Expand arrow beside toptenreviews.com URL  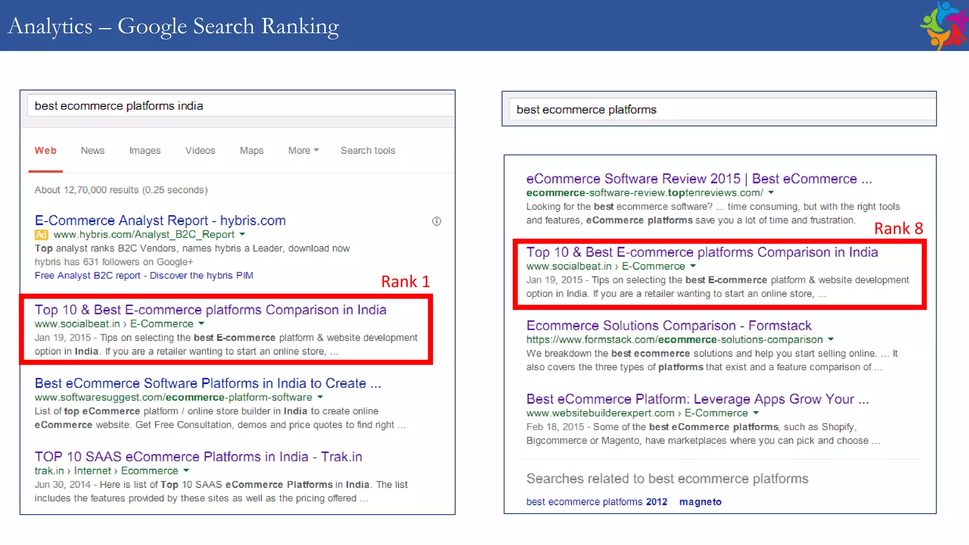pyautogui.click(x=771, y=193)
